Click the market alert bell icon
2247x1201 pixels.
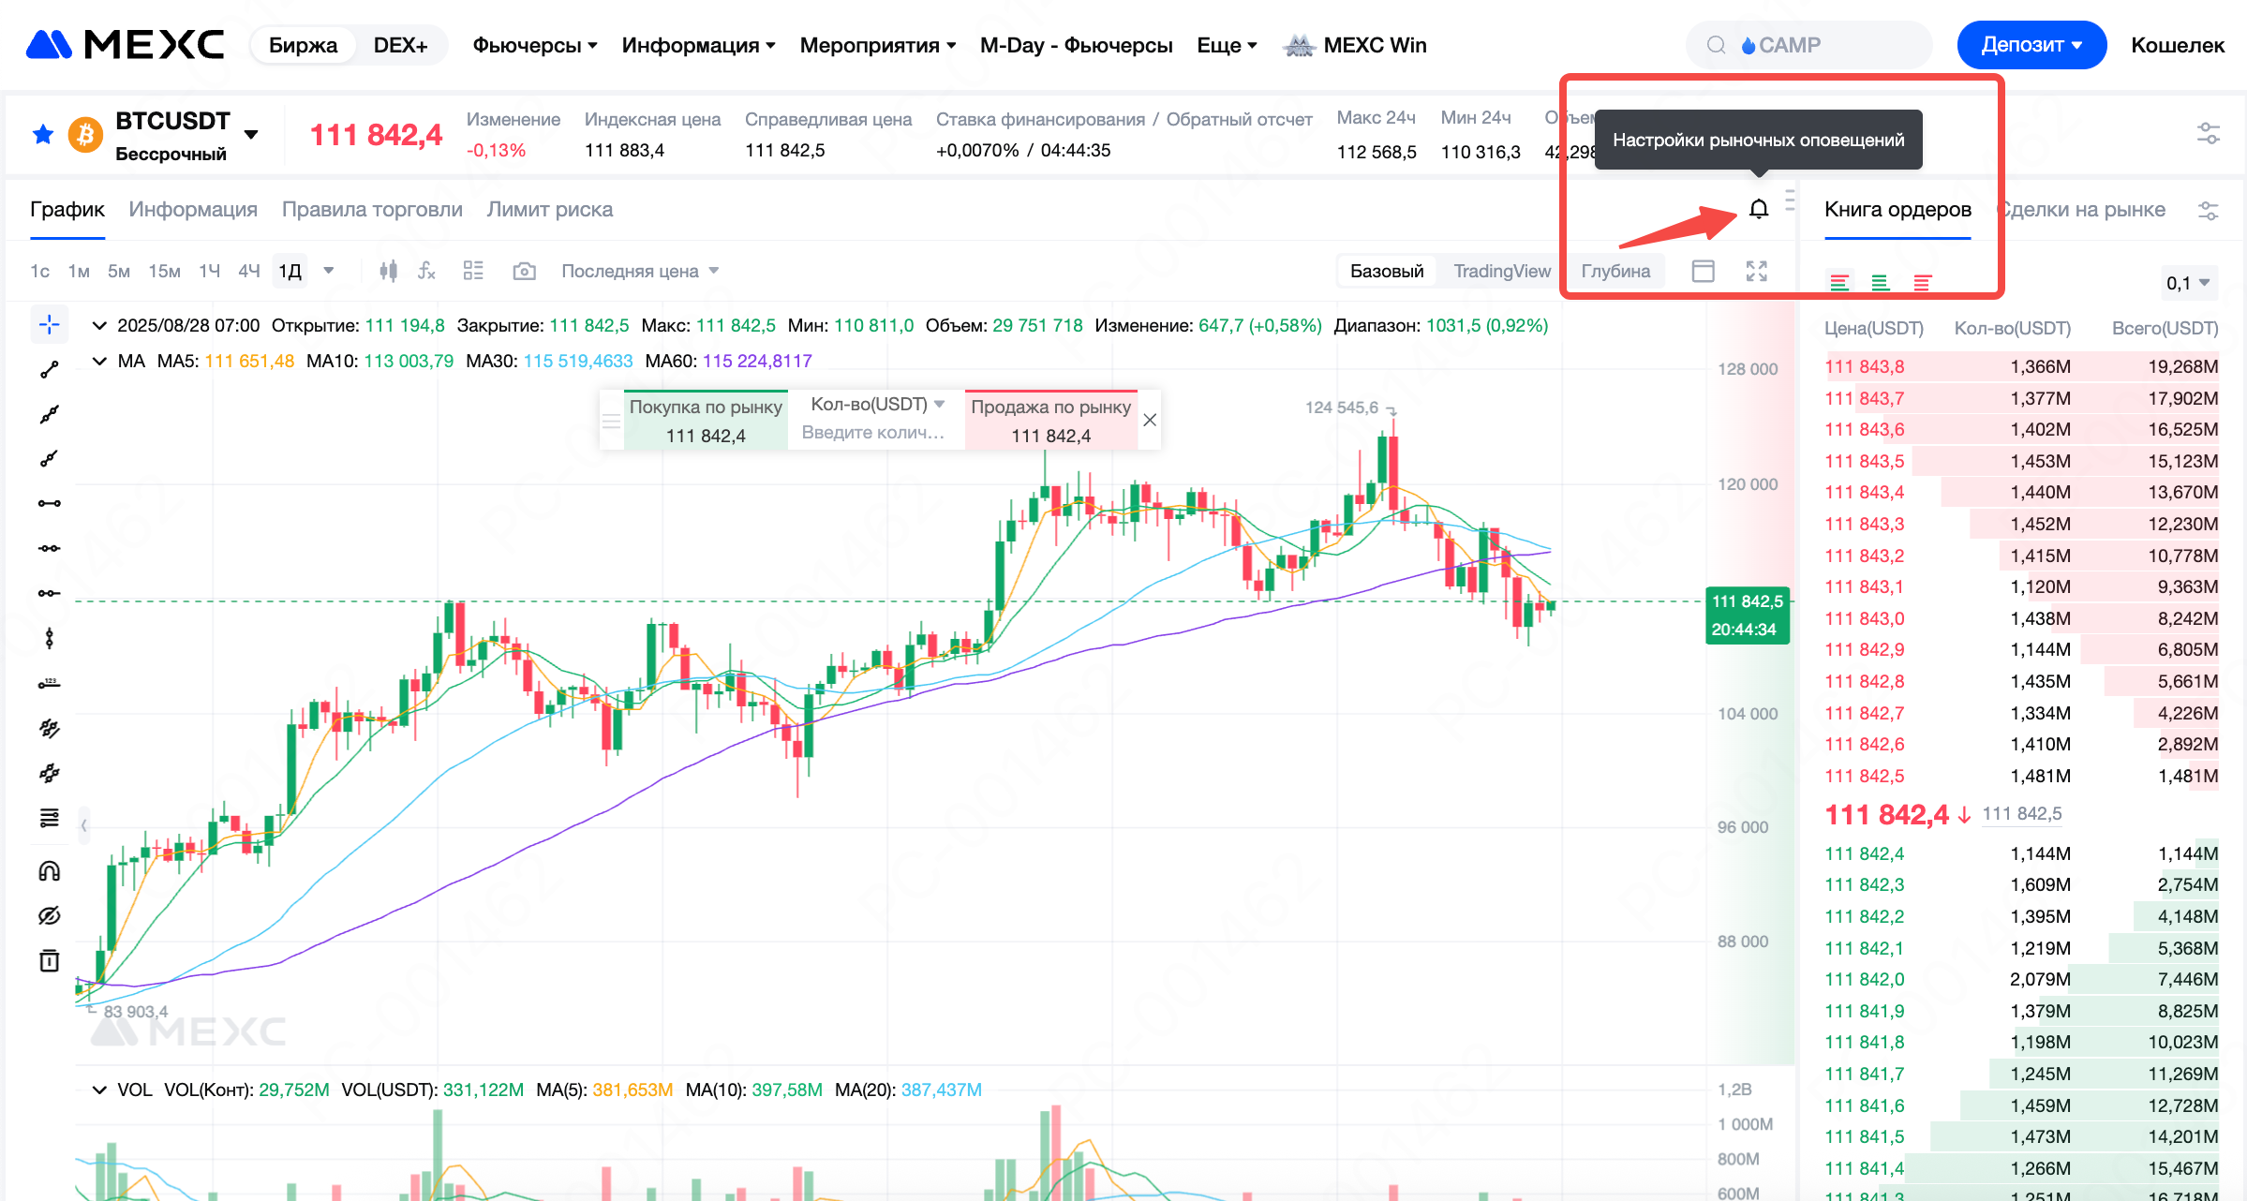point(1759,209)
